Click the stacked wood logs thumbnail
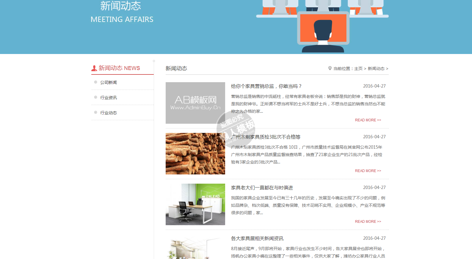This screenshot has height=259, width=472. [x=195, y=154]
